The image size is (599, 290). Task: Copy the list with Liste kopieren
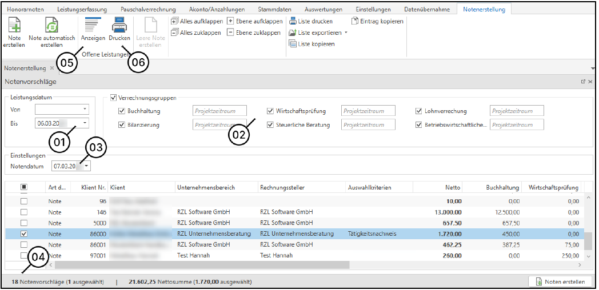(x=311, y=44)
